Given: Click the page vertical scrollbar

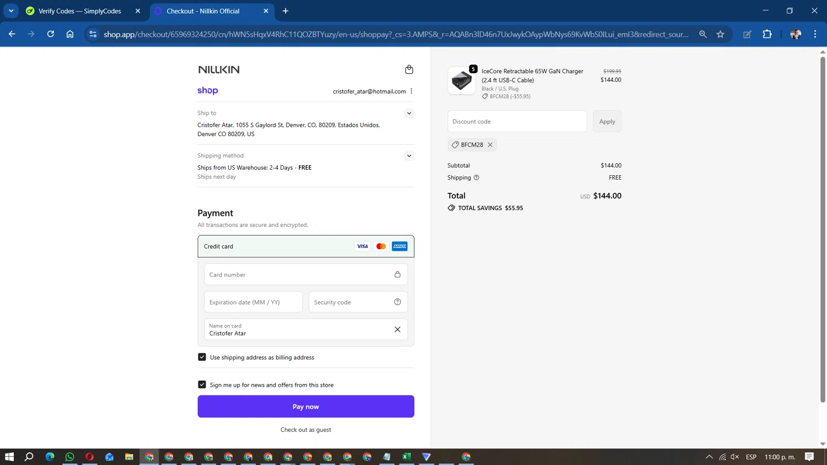Looking at the screenshot, I should 823,229.
